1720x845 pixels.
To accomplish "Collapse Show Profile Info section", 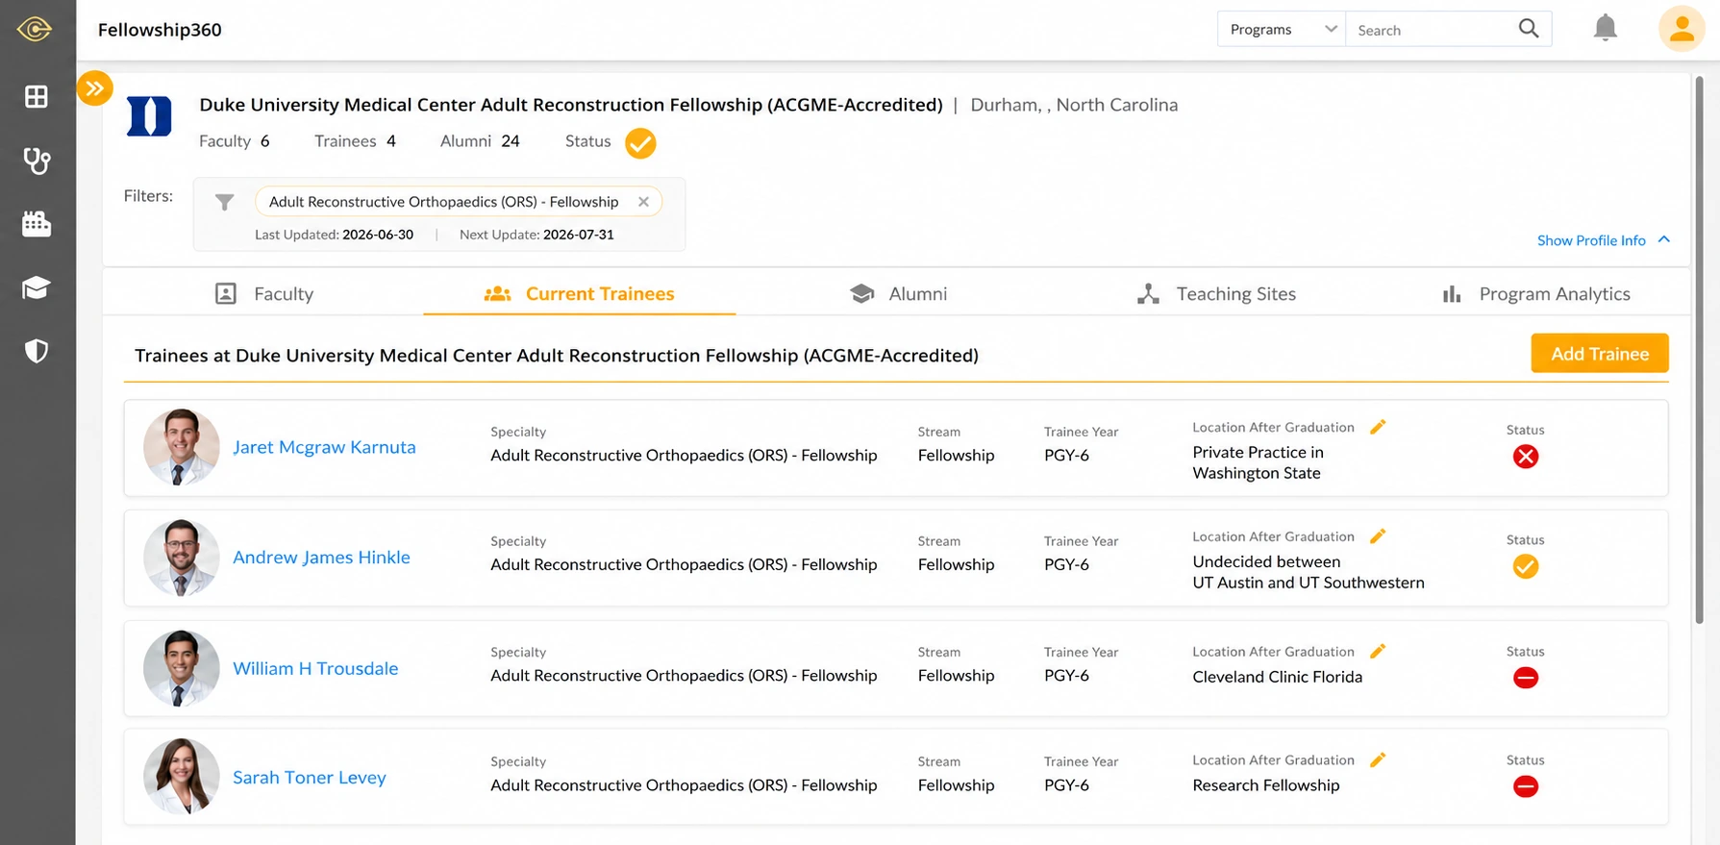I will 1604,240.
